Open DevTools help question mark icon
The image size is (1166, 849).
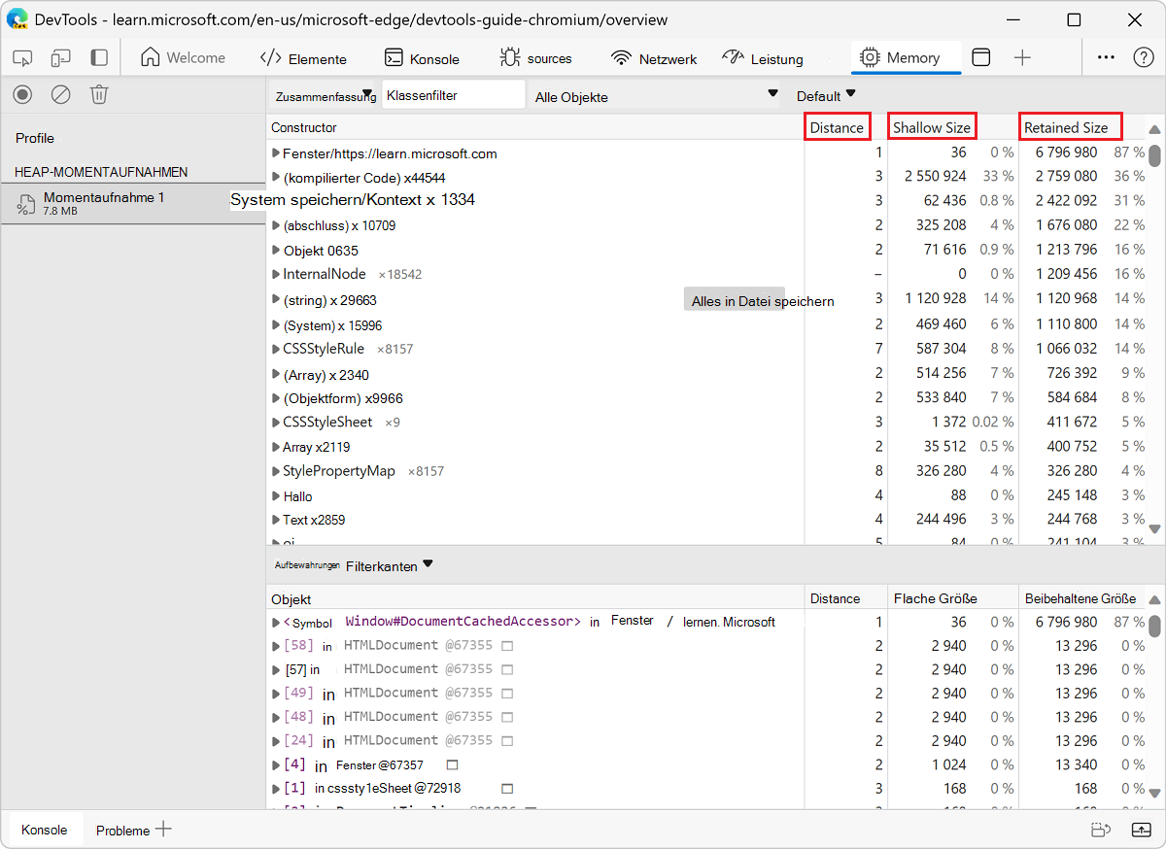click(x=1144, y=58)
